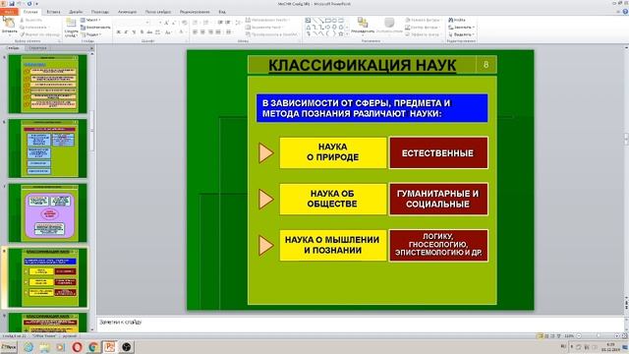Open Opera browser from the taskbar
Image resolution: width=629 pixels, height=354 pixels.
click(77, 347)
